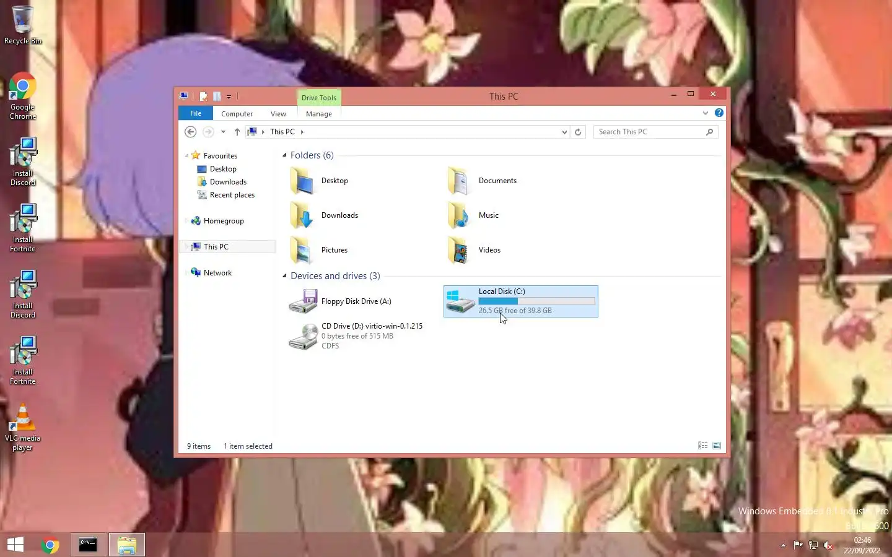
Task: Launch Google Chrome from the desktop shortcut
Action: coord(23,96)
